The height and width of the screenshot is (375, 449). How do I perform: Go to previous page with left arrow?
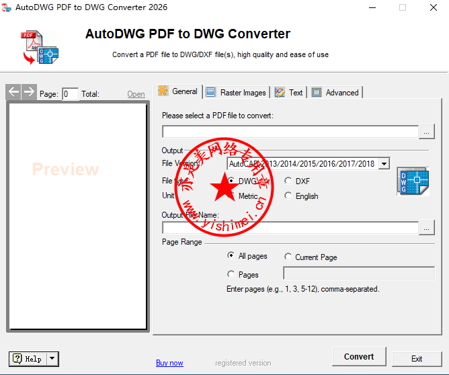(13, 92)
